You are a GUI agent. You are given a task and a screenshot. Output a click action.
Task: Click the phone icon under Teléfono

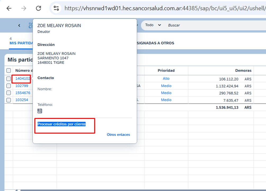tap(40, 111)
